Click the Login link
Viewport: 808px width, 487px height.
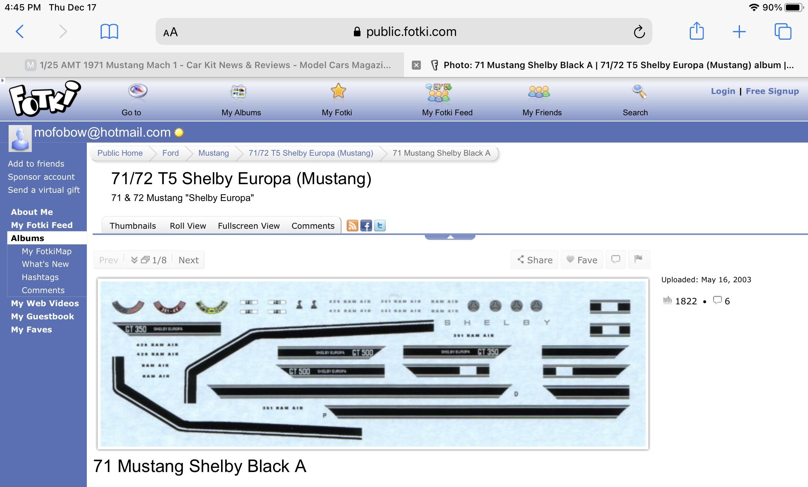tap(723, 91)
